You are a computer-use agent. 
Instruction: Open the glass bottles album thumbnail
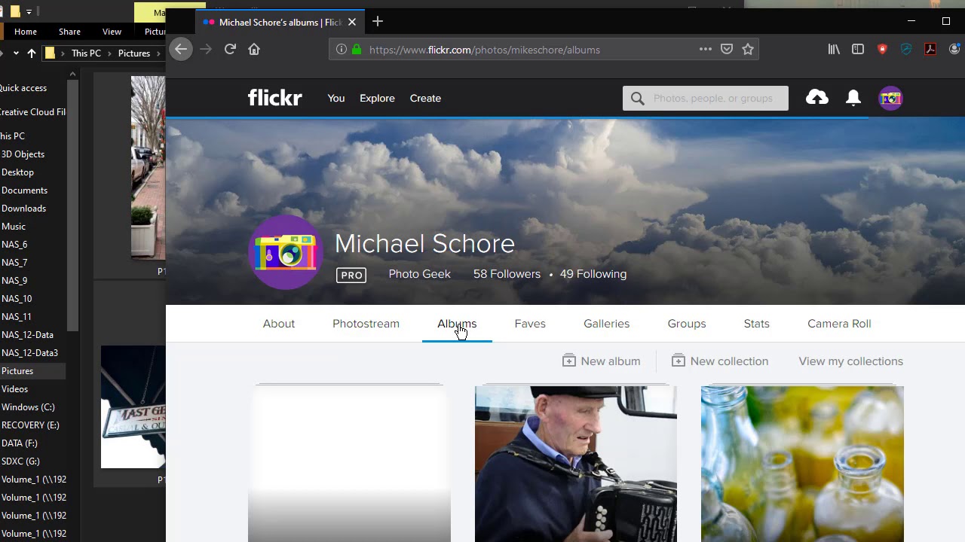point(802,464)
